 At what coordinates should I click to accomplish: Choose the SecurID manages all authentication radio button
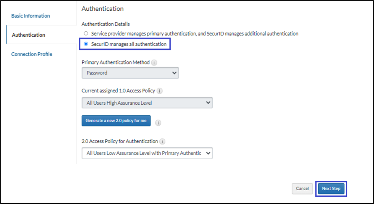[x=86, y=44]
